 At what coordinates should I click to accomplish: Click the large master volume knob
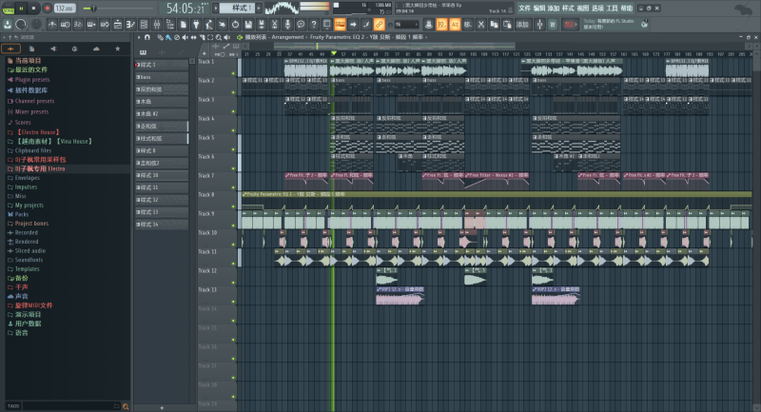pyautogui.click(x=21, y=25)
